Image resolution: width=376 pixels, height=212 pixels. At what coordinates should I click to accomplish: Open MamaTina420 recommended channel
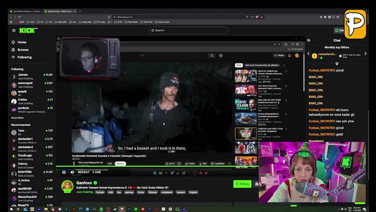[32, 198]
